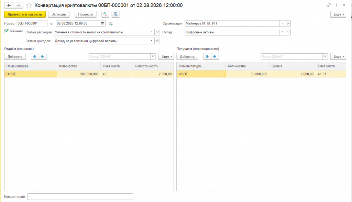This screenshot has height=202, width=352.
Task: Expand the Склад dropdown list
Action: (x=282, y=32)
